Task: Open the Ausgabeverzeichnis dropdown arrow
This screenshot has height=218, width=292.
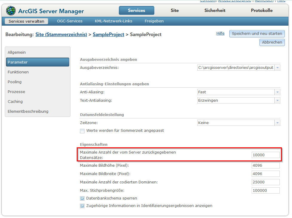Action: pos(277,67)
